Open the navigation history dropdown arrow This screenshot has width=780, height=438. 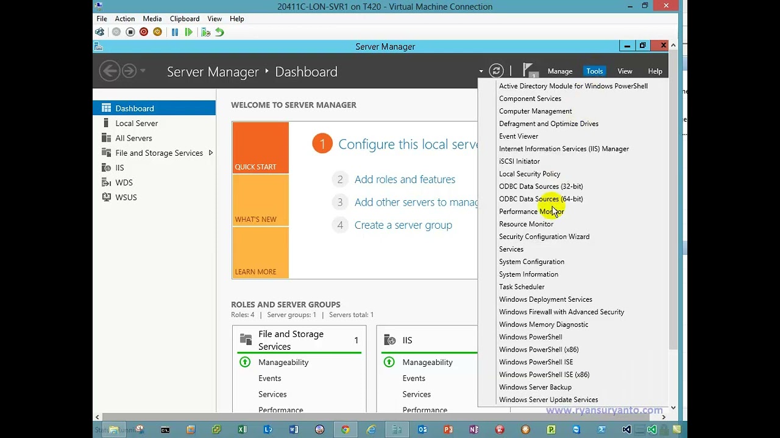tap(143, 71)
